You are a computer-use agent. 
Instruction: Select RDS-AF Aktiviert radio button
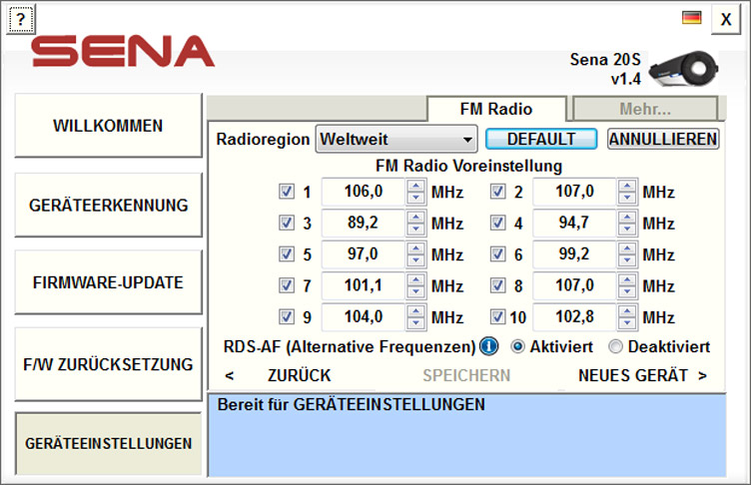[x=517, y=346]
